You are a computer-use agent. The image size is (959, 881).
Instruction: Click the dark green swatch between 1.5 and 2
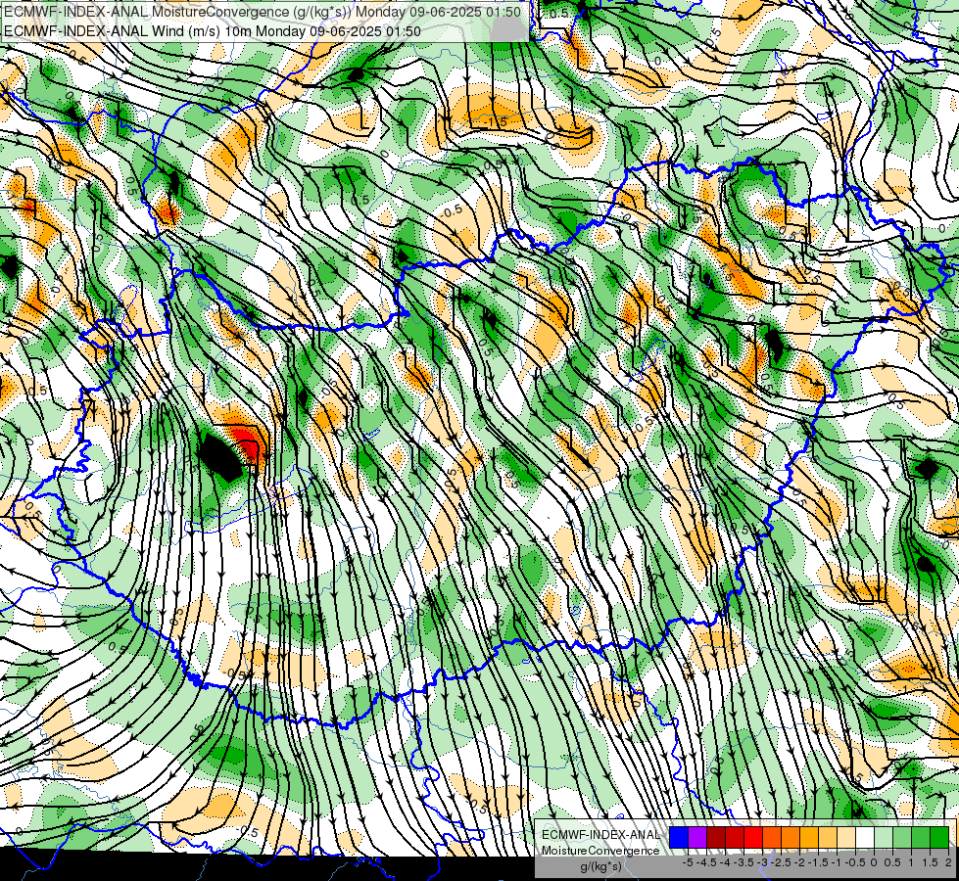point(939,837)
